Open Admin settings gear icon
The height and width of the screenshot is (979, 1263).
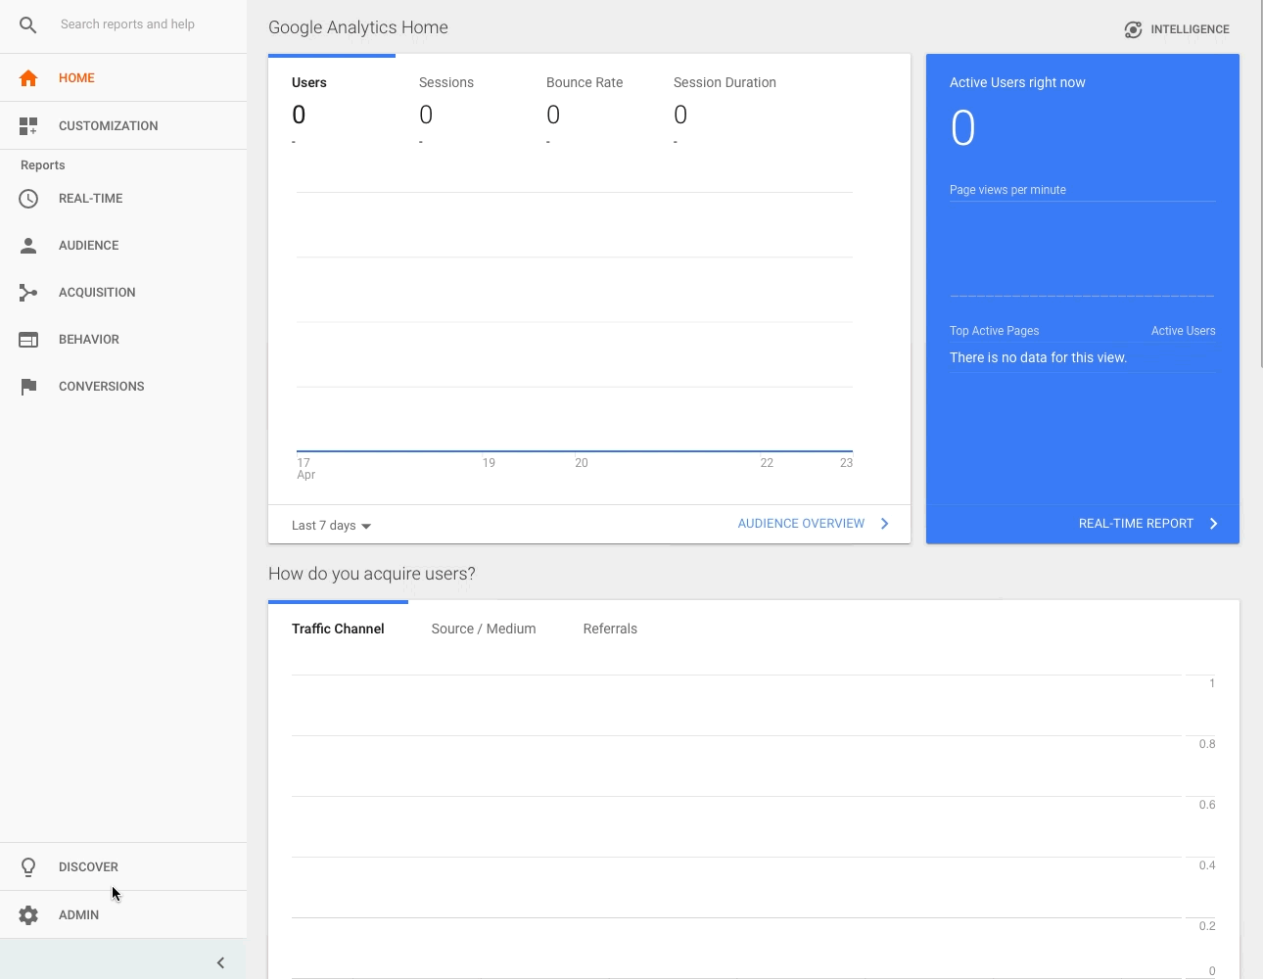coord(28,915)
